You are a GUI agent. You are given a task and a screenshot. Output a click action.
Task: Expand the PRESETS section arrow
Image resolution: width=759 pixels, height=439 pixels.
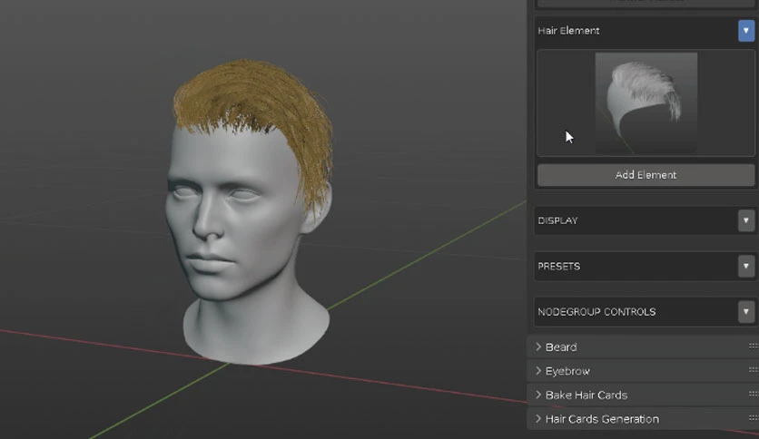click(746, 267)
